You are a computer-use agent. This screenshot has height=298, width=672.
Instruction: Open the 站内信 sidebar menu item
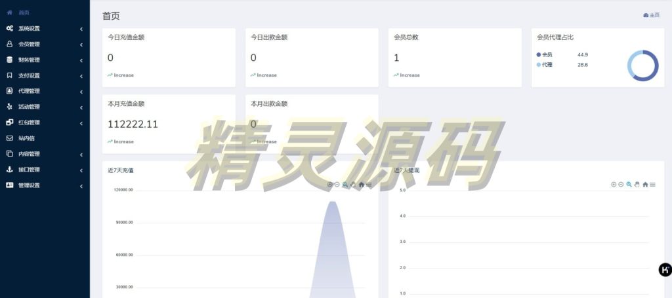[x=45, y=138]
